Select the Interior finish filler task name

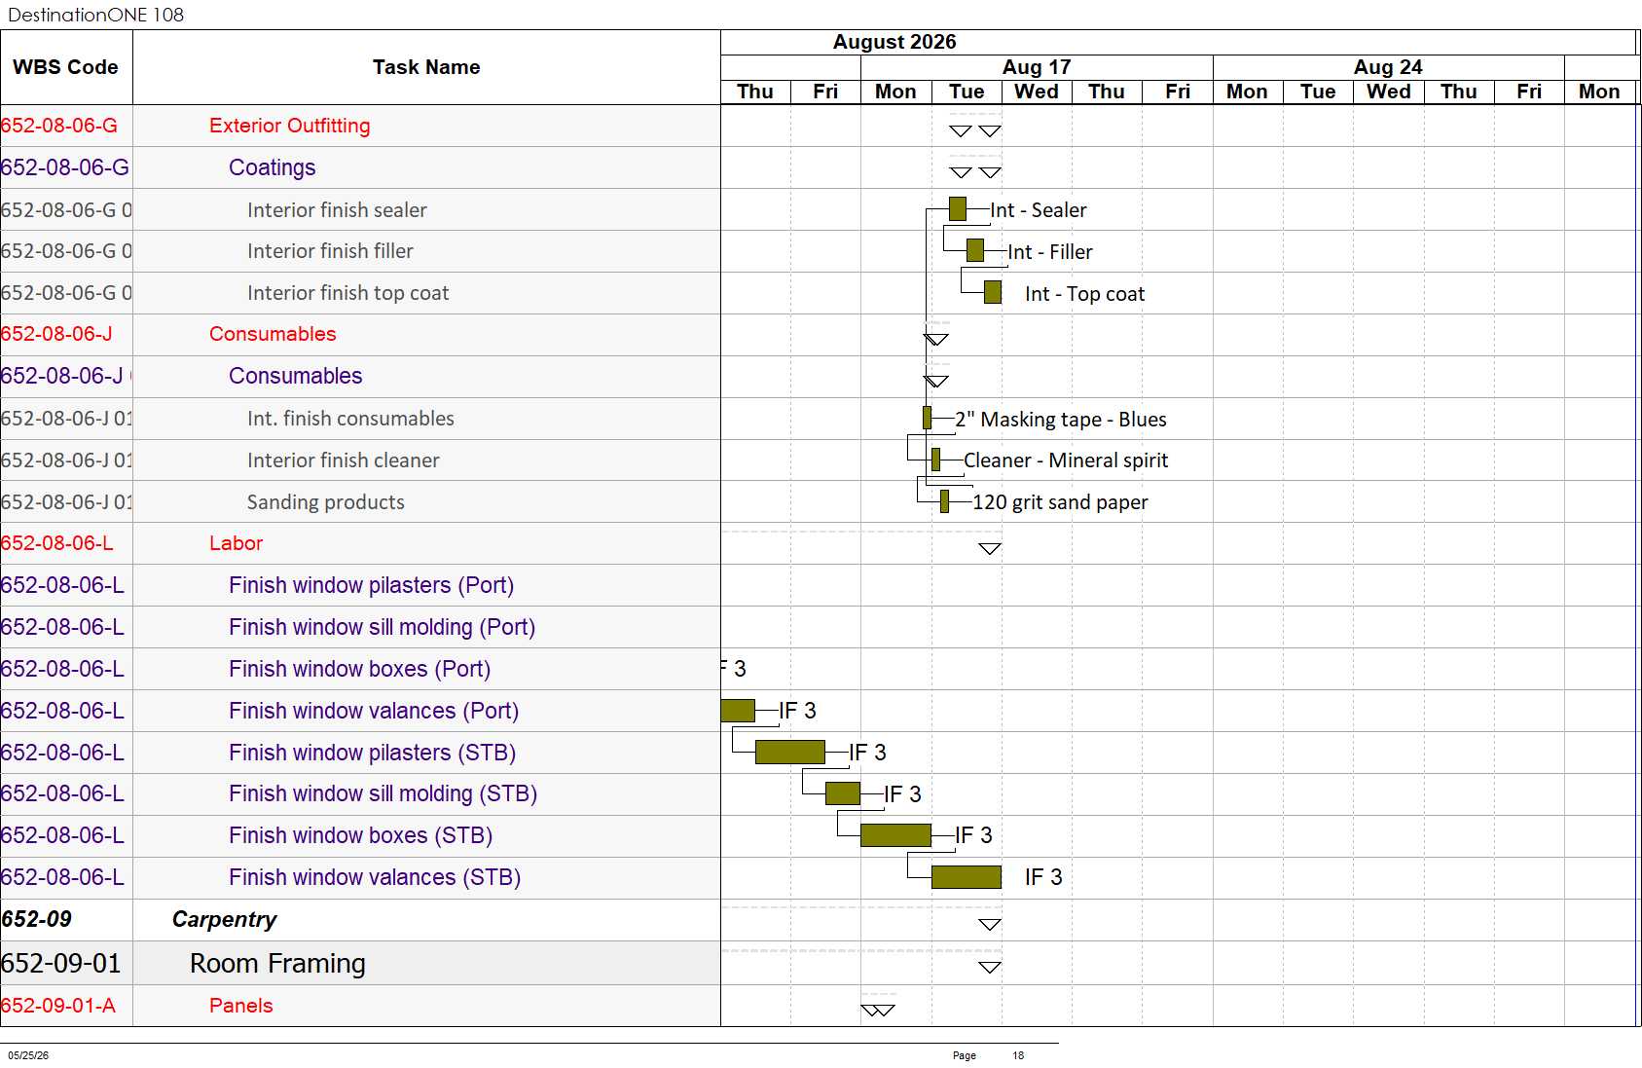tap(330, 251)
